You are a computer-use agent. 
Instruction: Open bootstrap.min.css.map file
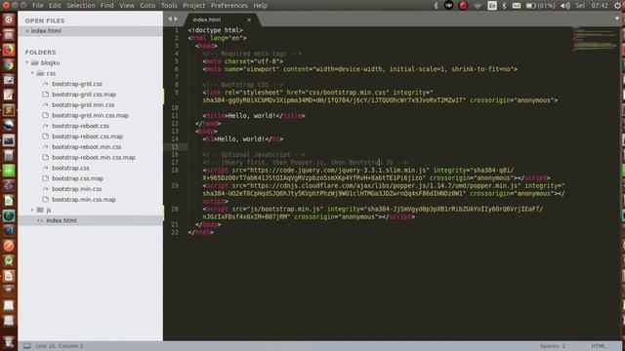coord(84,199)
